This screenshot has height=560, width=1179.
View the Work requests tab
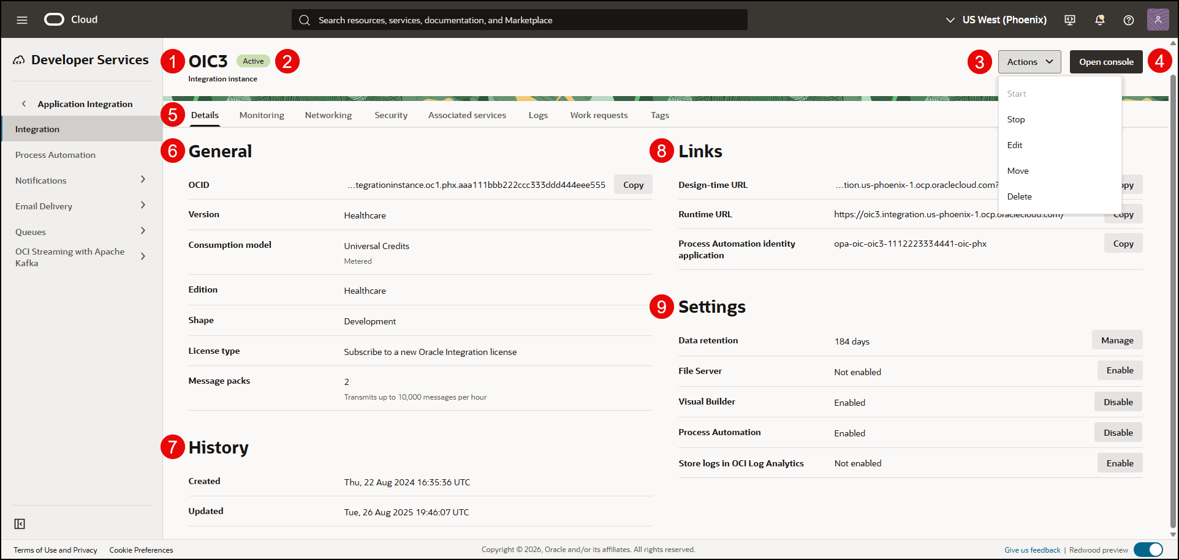(x=599, y=115)
